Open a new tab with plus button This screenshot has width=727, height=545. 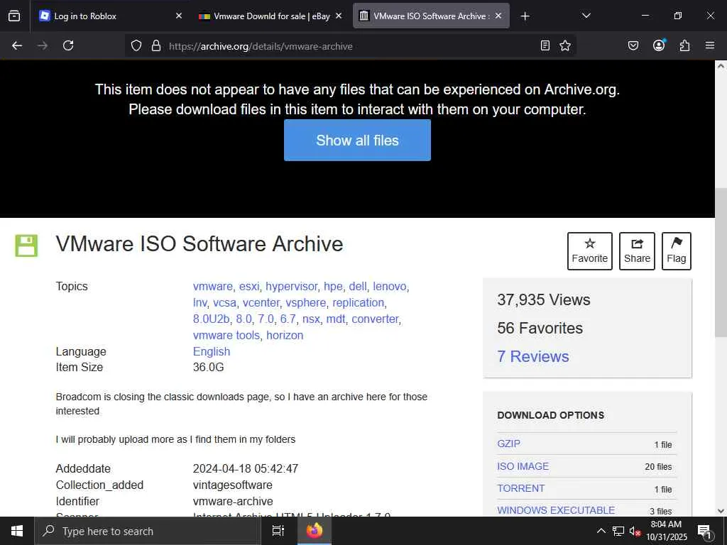pos(525,16)
